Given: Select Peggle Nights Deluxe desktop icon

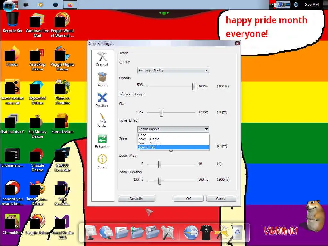Looking at the screenshot, I should [62, 59].
